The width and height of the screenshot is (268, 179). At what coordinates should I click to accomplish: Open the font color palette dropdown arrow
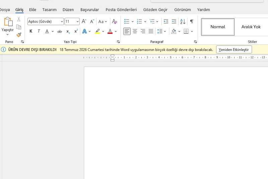click(116, 31)
